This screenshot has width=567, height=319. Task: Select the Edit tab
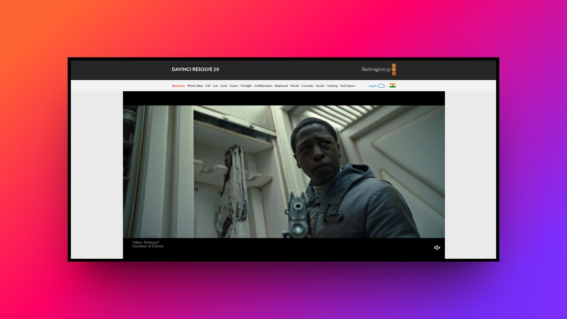(208, 86)
